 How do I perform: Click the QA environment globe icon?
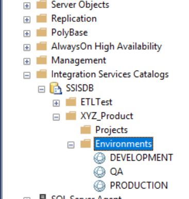[99, 172]
